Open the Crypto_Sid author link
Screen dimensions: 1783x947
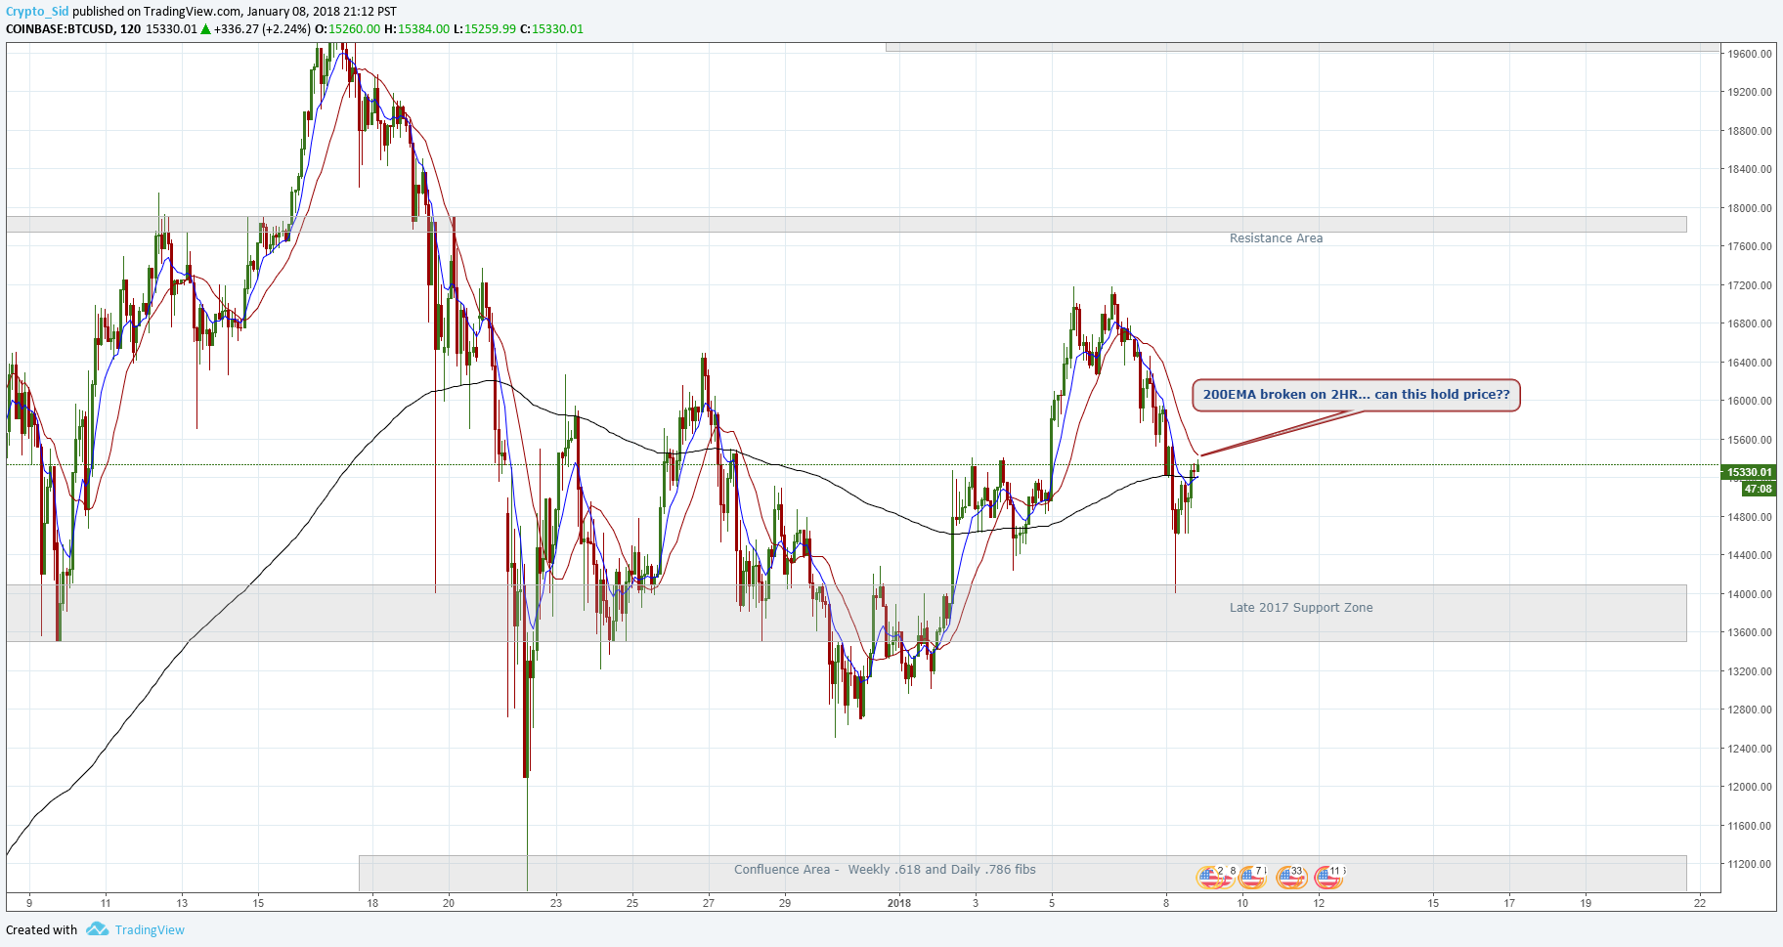[37, 12]
